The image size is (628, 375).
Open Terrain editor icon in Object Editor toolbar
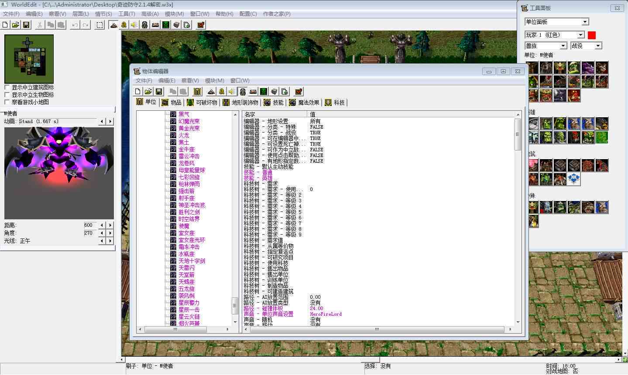click(211, 91)
